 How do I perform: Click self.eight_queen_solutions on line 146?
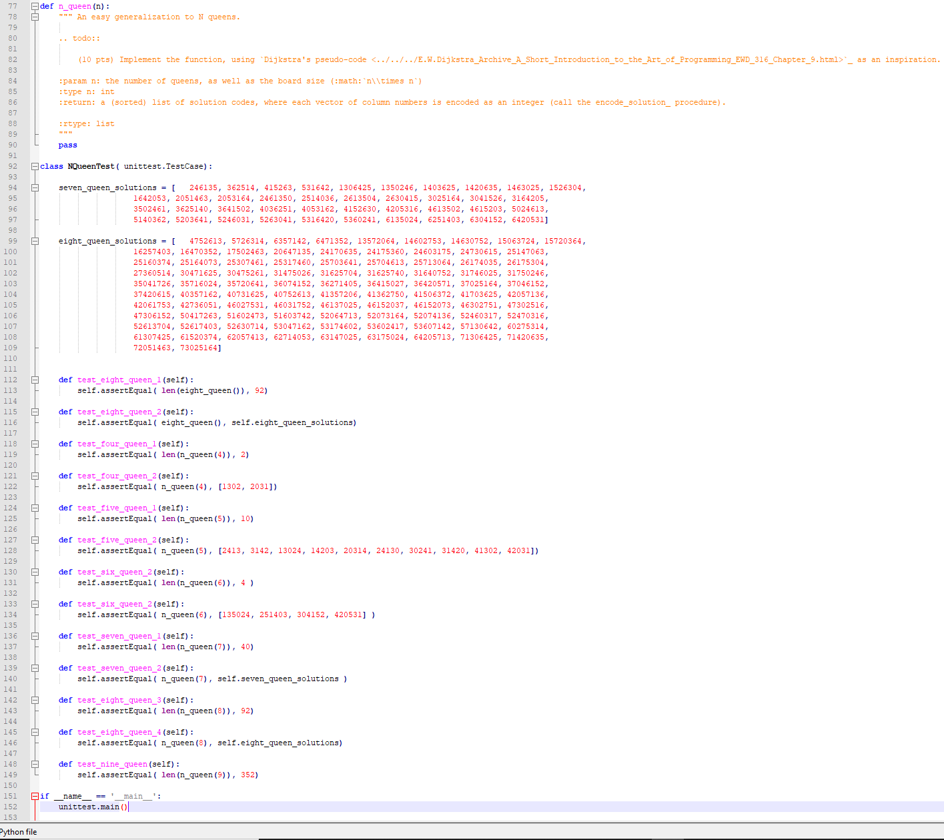click(278, 743)
